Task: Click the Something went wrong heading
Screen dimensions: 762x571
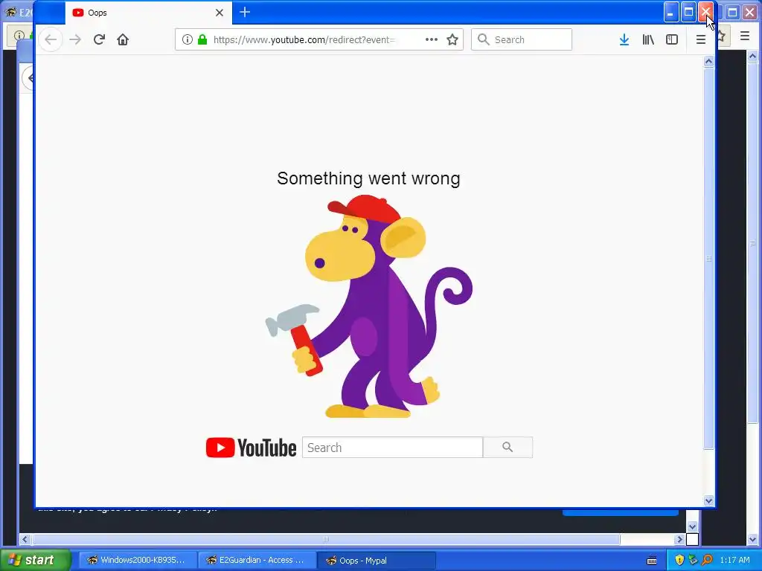Action: (368, 178)
